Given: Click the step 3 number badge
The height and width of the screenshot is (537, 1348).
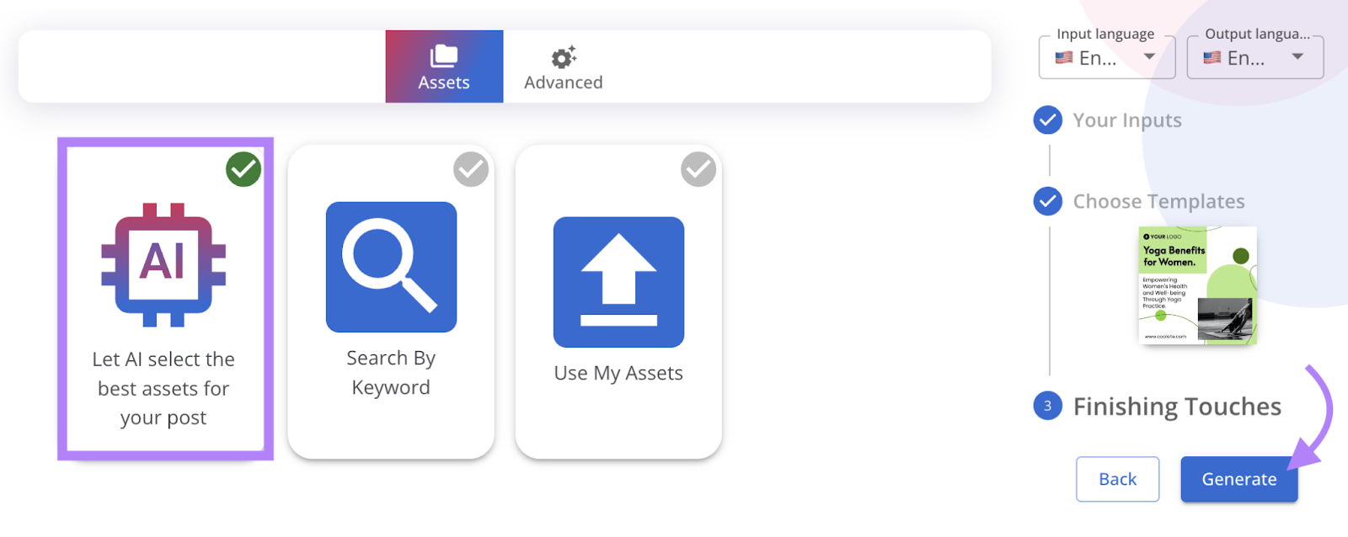Looking at the screenshot, I should (x=1048, y=406).
